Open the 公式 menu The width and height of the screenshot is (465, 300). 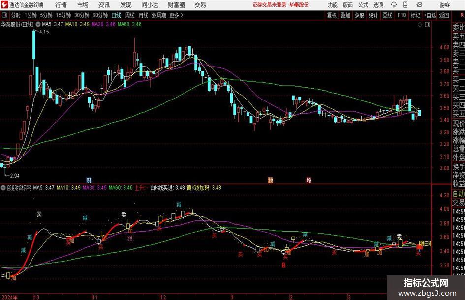363,5
